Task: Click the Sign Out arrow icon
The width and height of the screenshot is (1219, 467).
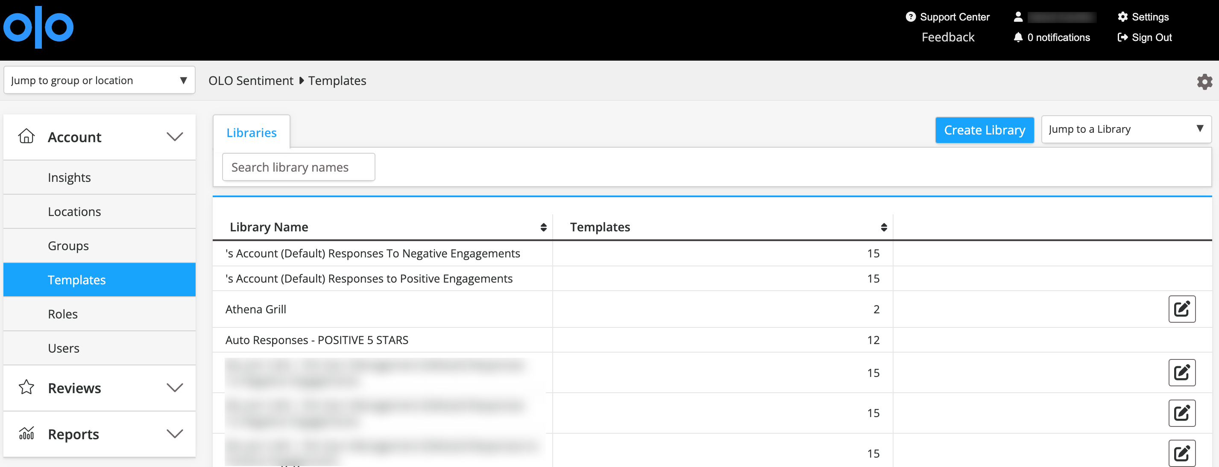Action: tap(1122, 38)
